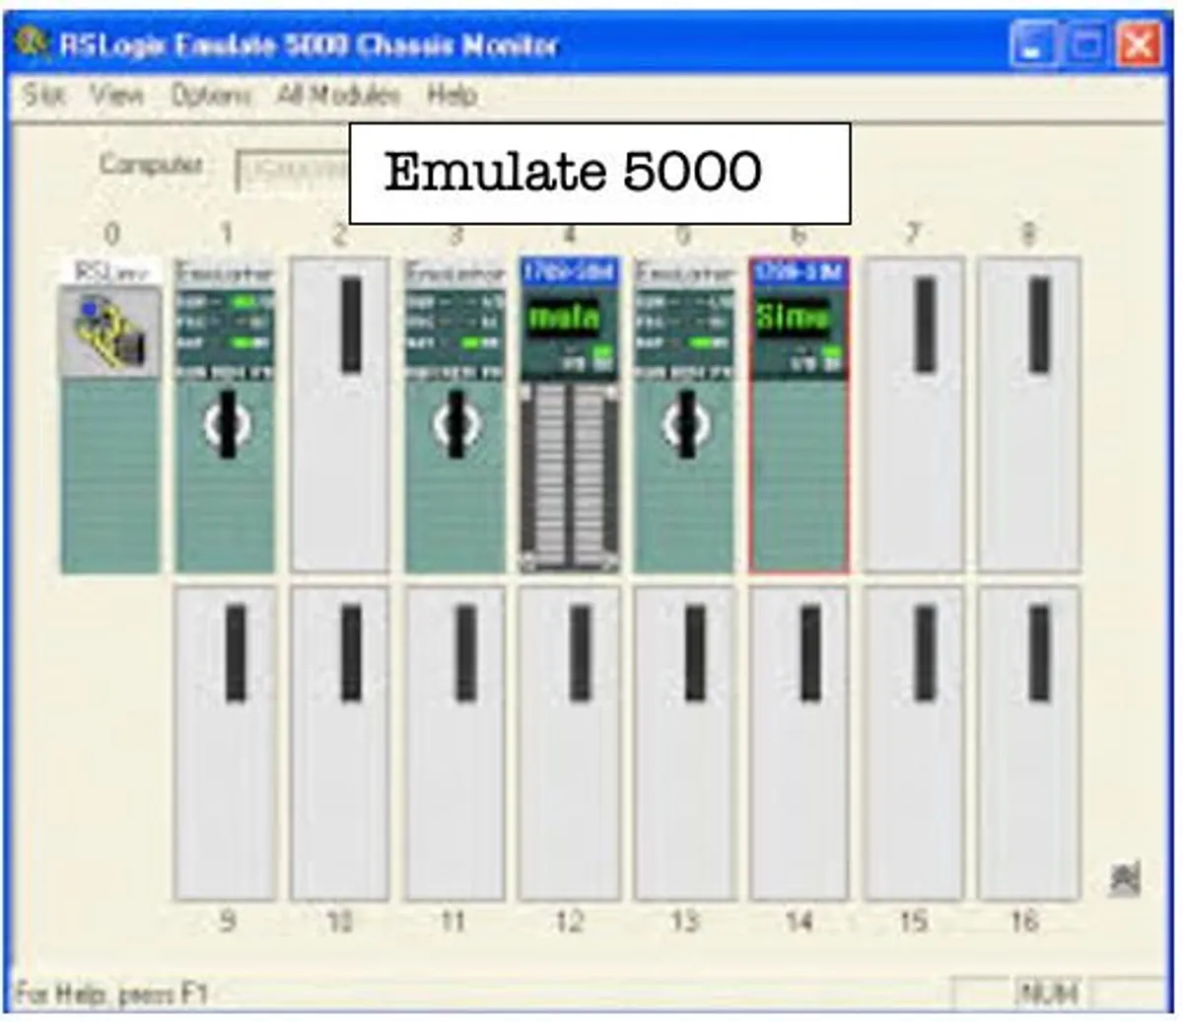This screenshot has height=1022, width=1183.
Task: Open the View menu
Action: click(117, 96)
